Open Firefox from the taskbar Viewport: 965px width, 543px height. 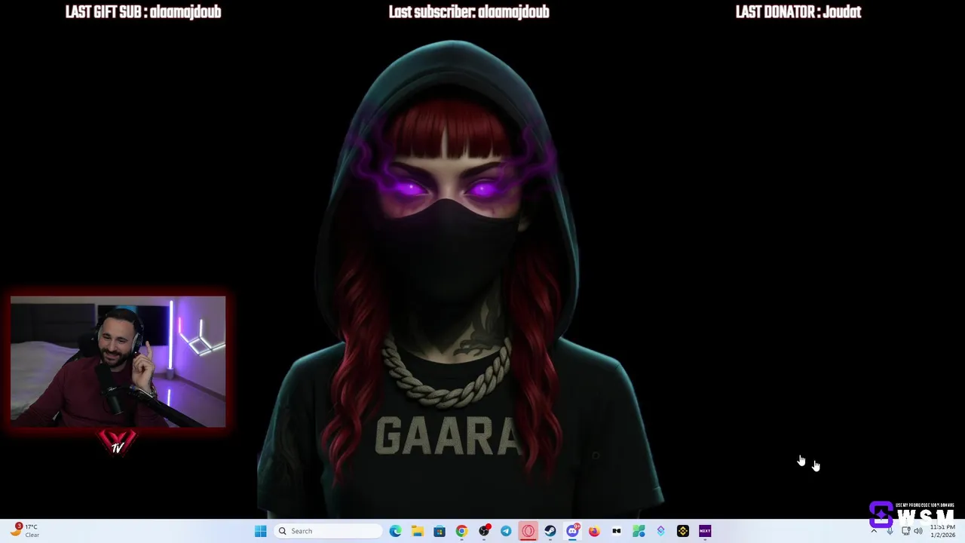pos(594,531)
